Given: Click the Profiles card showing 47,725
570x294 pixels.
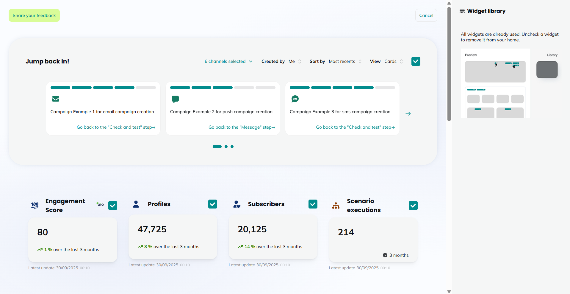Looking at the screenshot, I should click(173, 237).
